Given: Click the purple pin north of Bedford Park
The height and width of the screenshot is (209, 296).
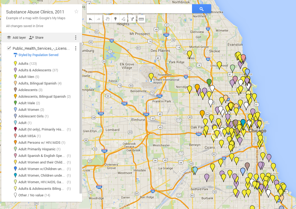Looking at the screenshot, I should [207, 177].
